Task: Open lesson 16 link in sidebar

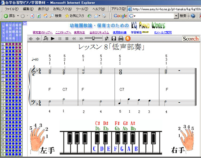Action: (3, 97)
